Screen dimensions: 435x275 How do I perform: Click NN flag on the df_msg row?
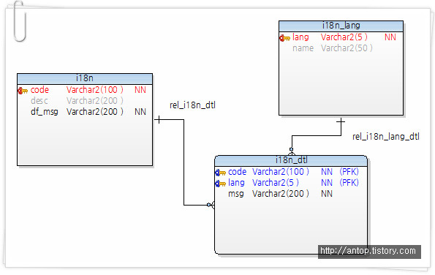(140, 112)
